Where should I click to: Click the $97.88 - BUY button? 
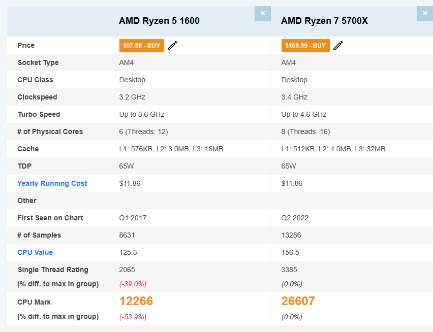[142, 46]
